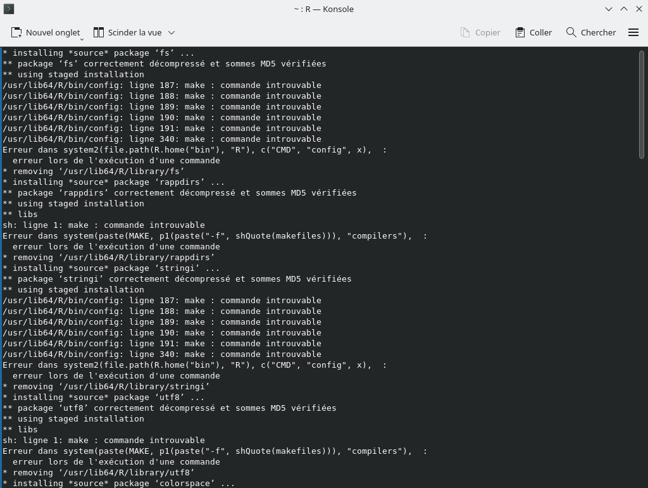Click line "package 'utf8' correctement décompressé"
Viewport: 648px width, 488px height.
[x=170, y=408]
